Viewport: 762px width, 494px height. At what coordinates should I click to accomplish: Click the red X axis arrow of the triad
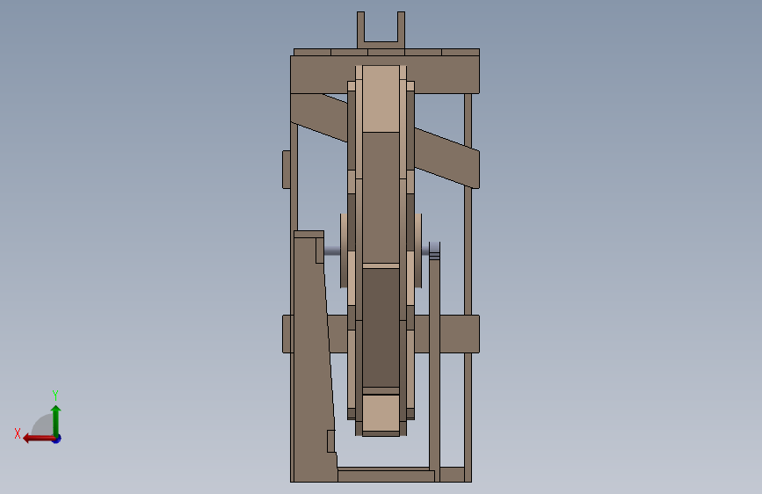pos(39,439)
